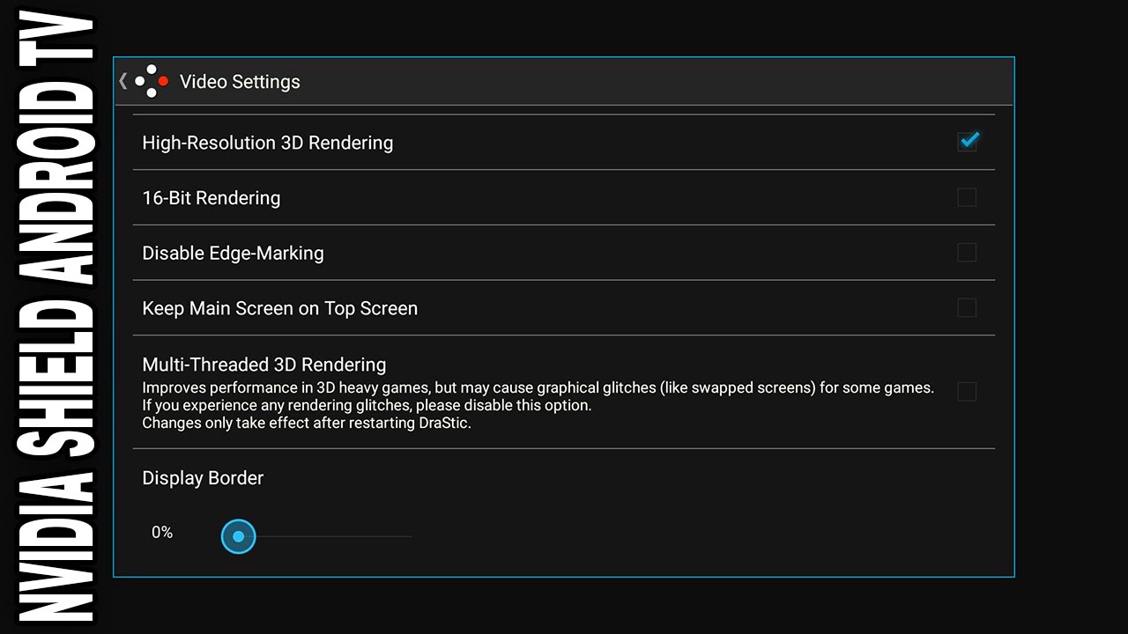Tick the Disable Edge-Marking checkbox
Viewport: 1128px width, 634px height.
967,253
